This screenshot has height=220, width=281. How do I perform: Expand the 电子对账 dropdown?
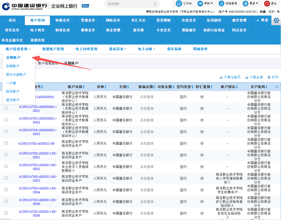click(x=147, y=49)
